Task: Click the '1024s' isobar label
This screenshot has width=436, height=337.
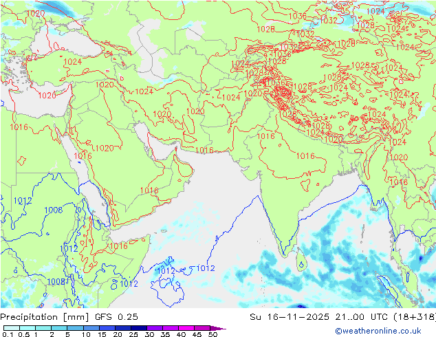Action: tap(397, 29)
